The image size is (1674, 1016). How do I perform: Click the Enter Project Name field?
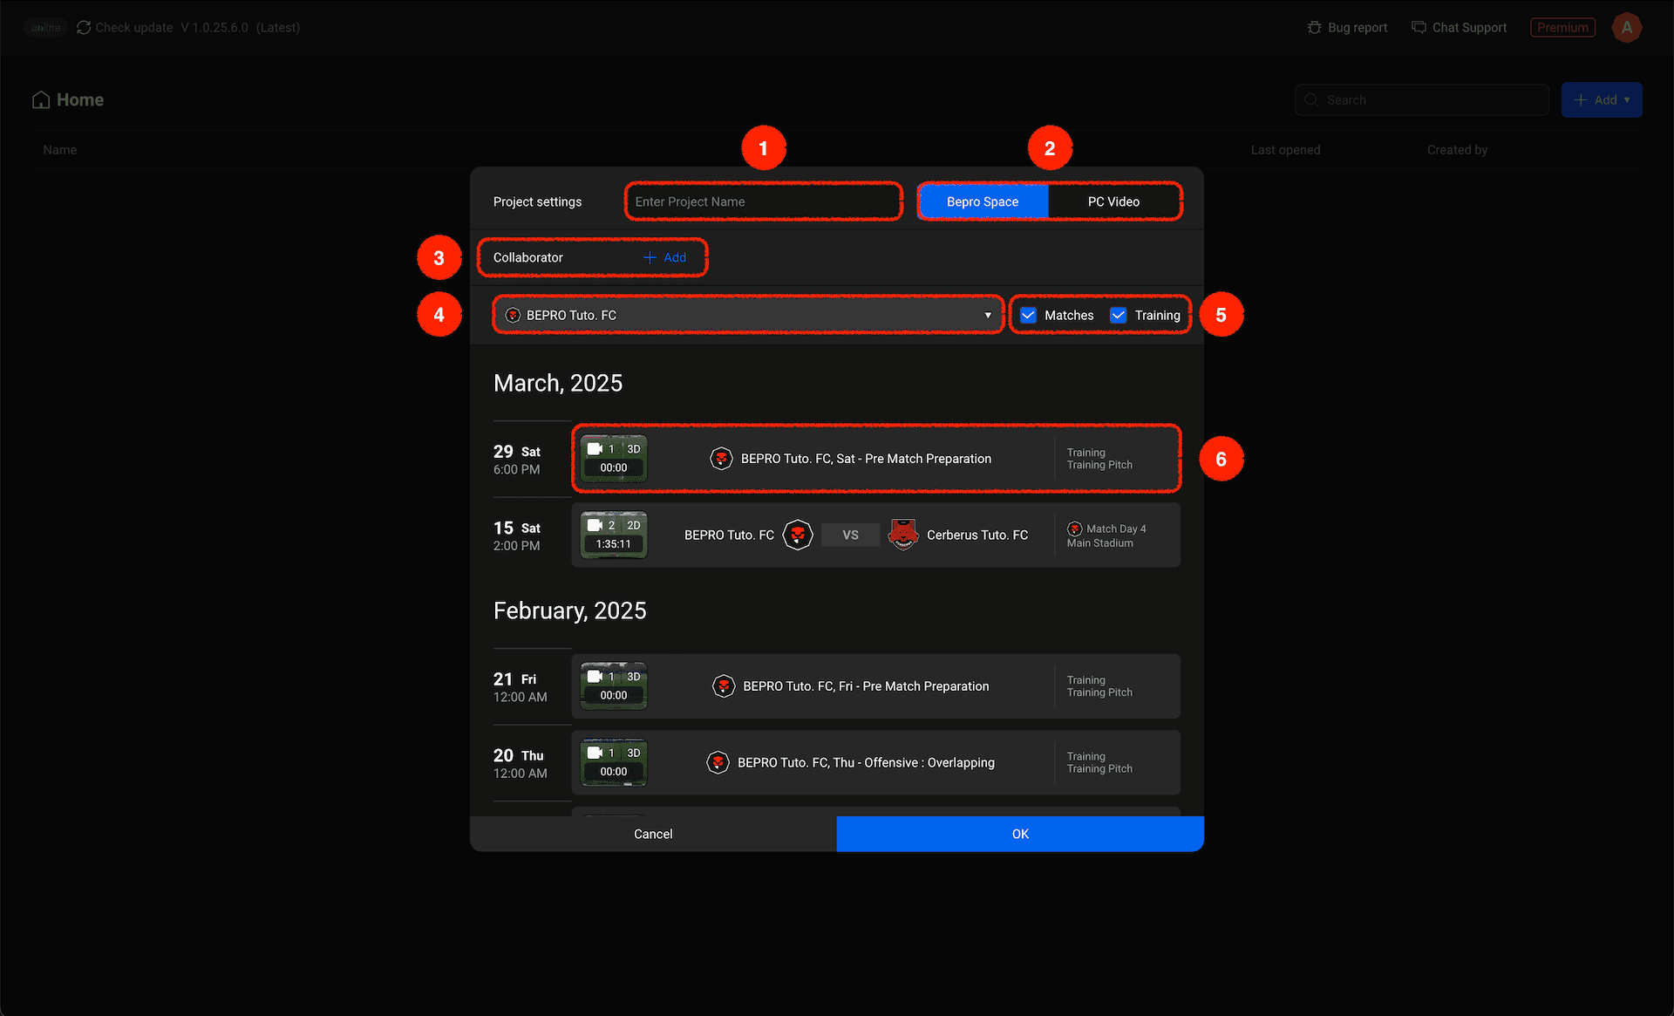tap(763, 201)
